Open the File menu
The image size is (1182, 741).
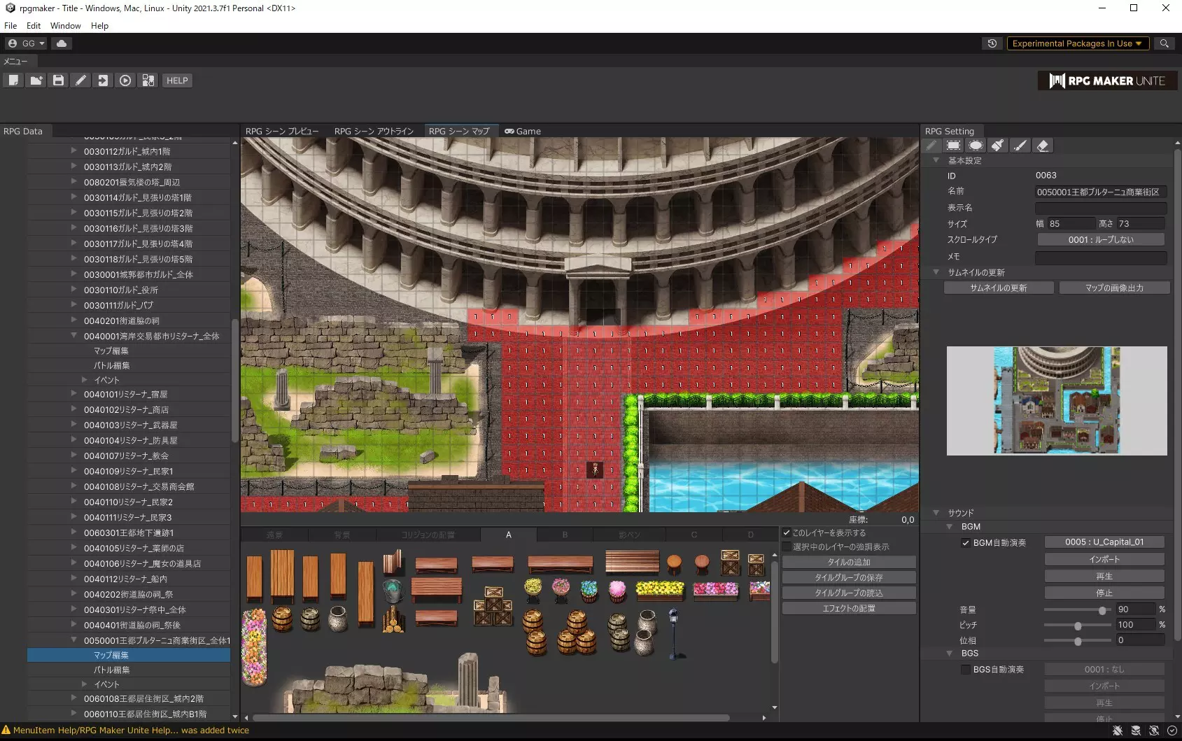pos(10,26)
